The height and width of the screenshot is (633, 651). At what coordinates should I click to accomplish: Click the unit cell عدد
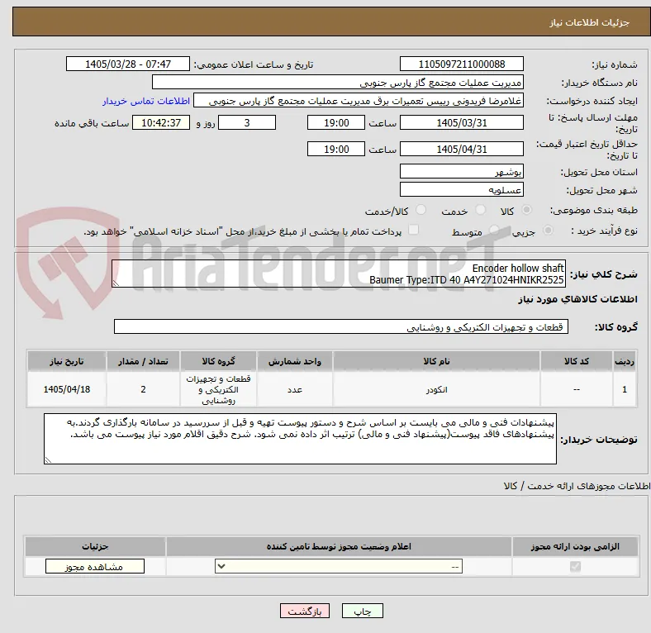point(294,389)
